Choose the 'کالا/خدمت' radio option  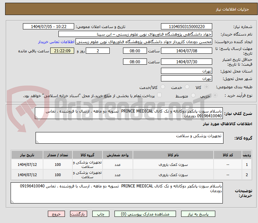point(163,87)
